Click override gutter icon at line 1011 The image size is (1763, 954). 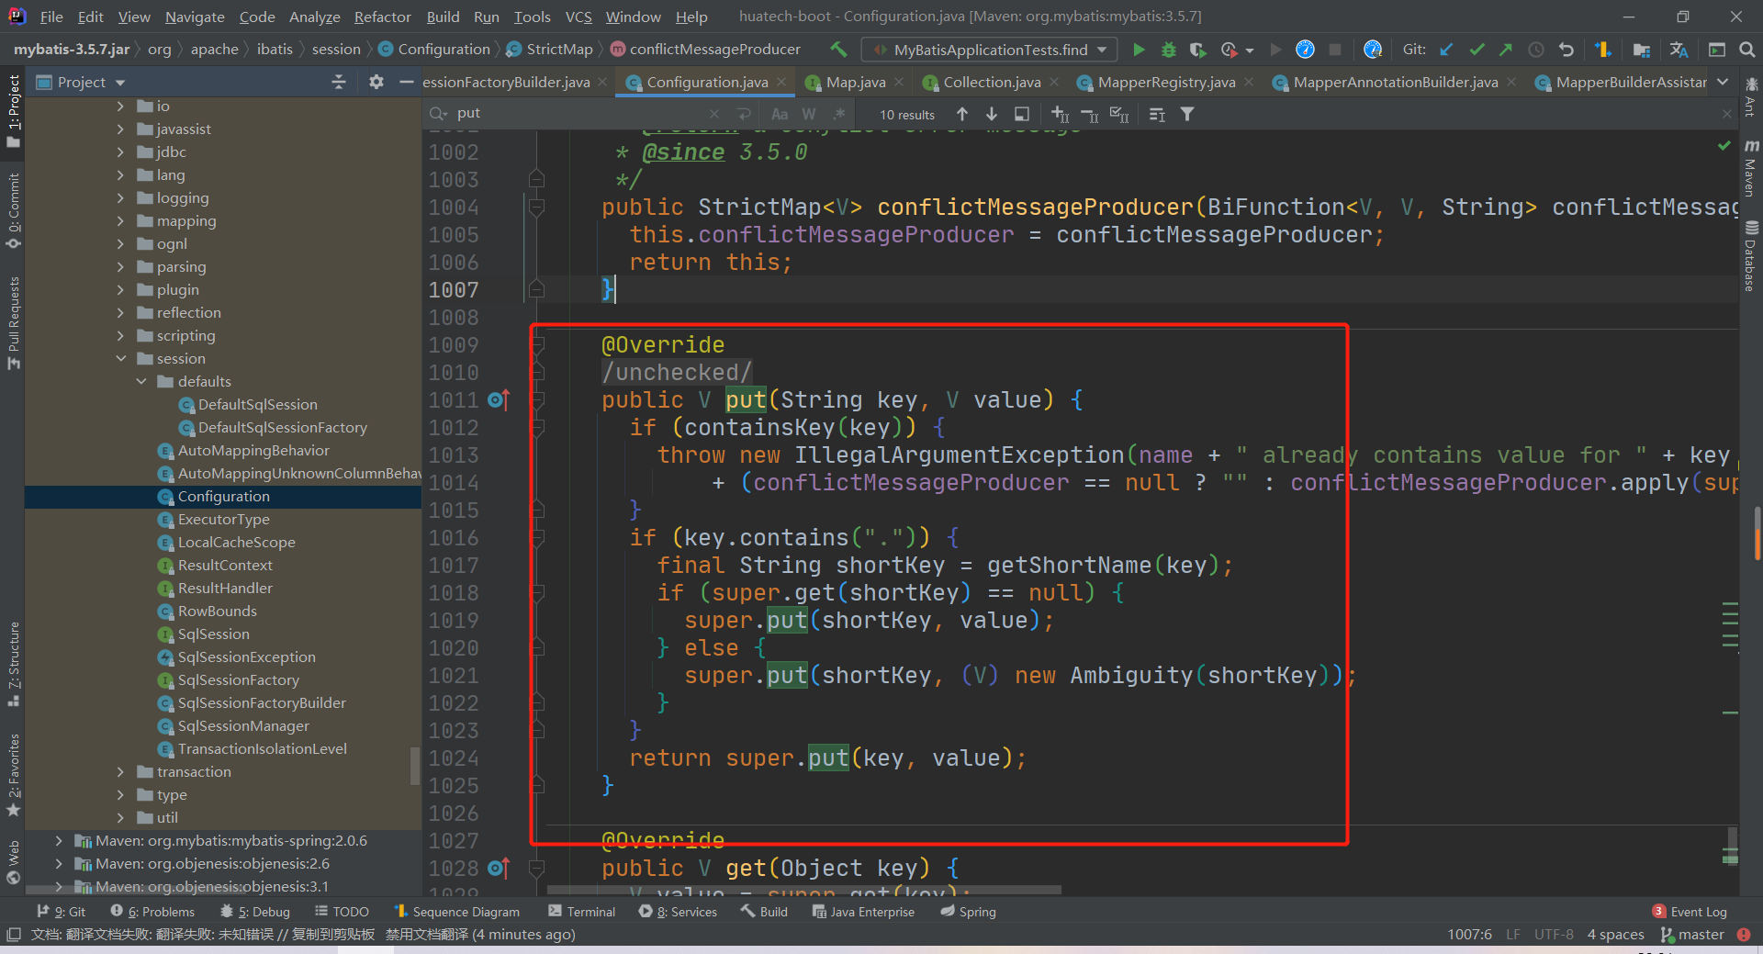pyautogui.click(x=498, y=399)
